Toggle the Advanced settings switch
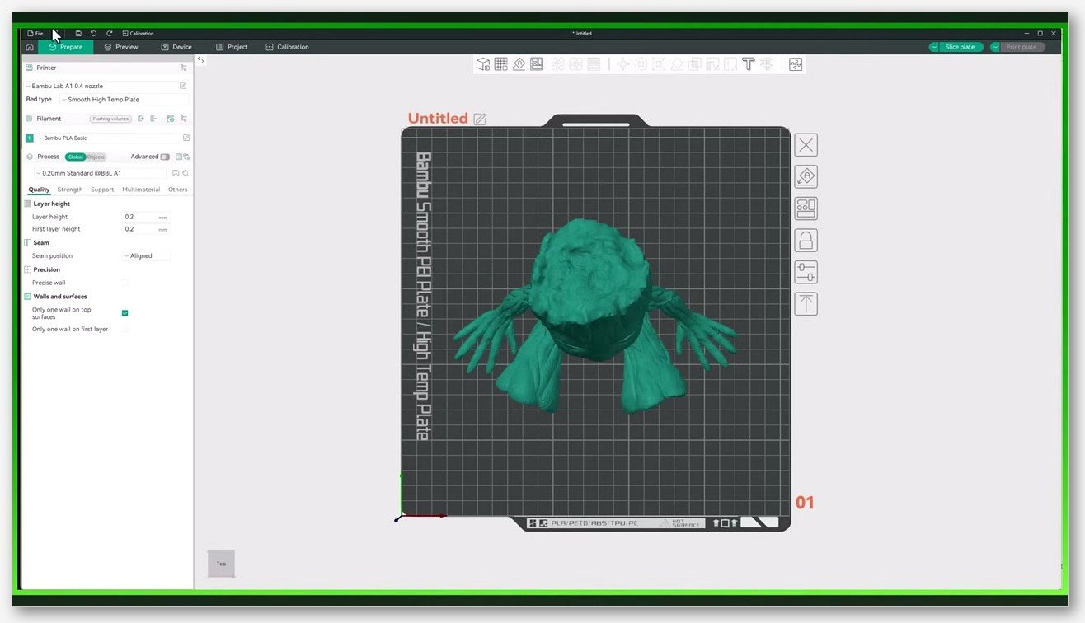Image resolution: width=1085 pixels, height=623 pixels. click(x=165, y=157)
